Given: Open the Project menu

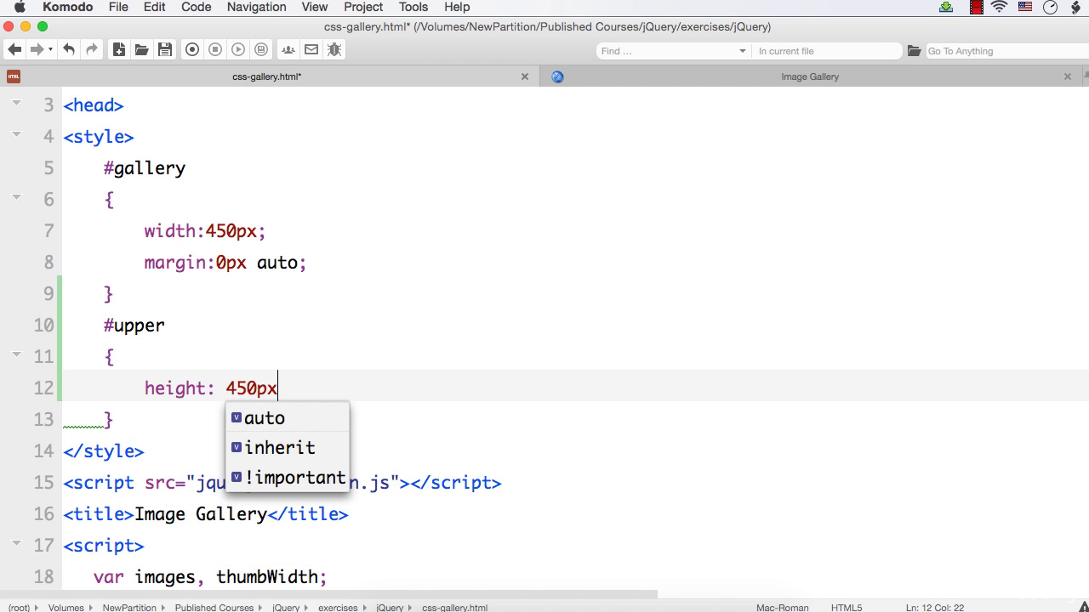Looking at the screenshot, I should [x=363, y=7].
